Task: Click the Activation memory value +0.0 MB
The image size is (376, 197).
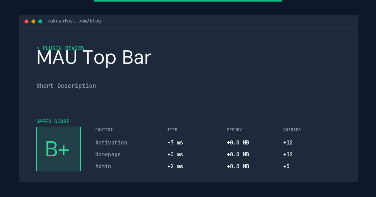Action: [238, 143]
